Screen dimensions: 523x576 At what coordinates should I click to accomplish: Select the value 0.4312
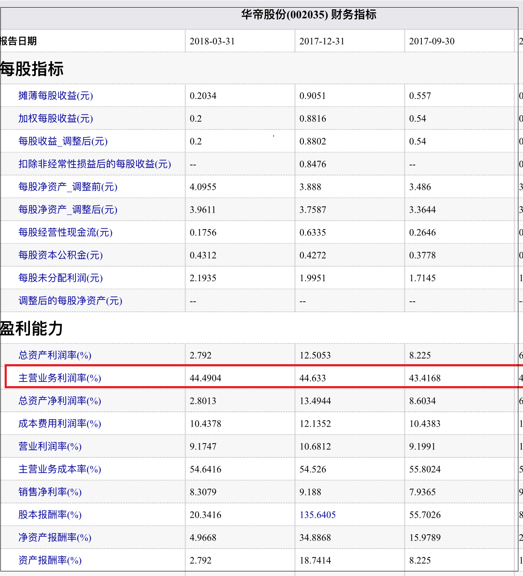point(203,255)
